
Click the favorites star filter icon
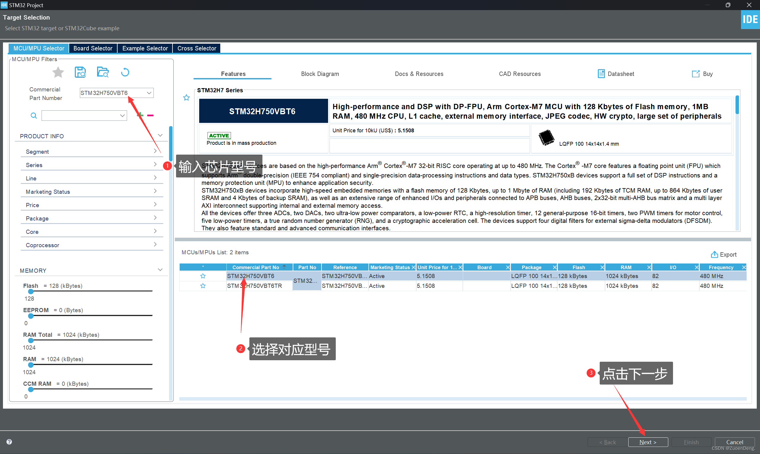tap(58, 72)
